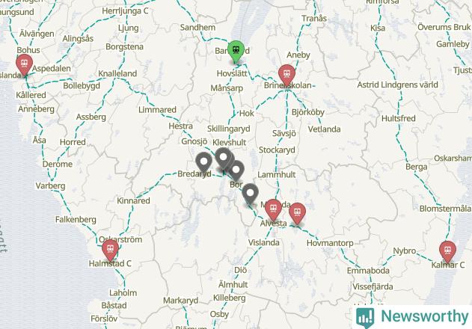Click the Emmaboda town label
Screen dimensions: 472x329
pos(368,271)
